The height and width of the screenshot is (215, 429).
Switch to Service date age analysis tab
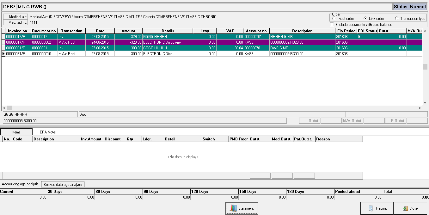coord(63,184)
